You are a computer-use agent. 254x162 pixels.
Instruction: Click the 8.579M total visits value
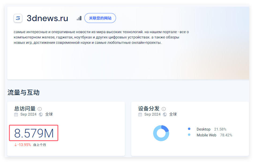34,133
